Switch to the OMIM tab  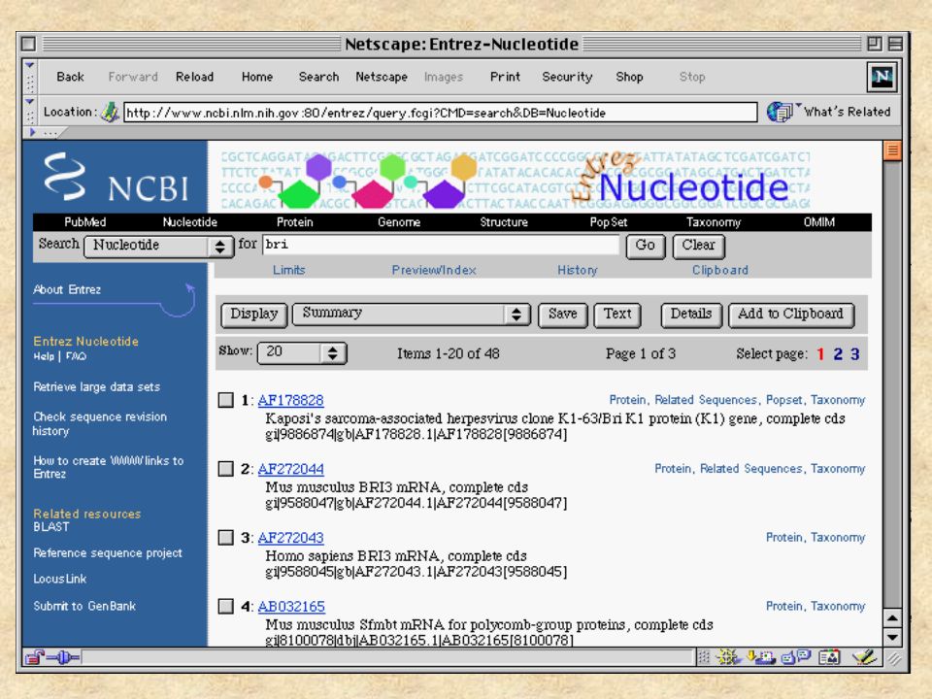(818, 222)
